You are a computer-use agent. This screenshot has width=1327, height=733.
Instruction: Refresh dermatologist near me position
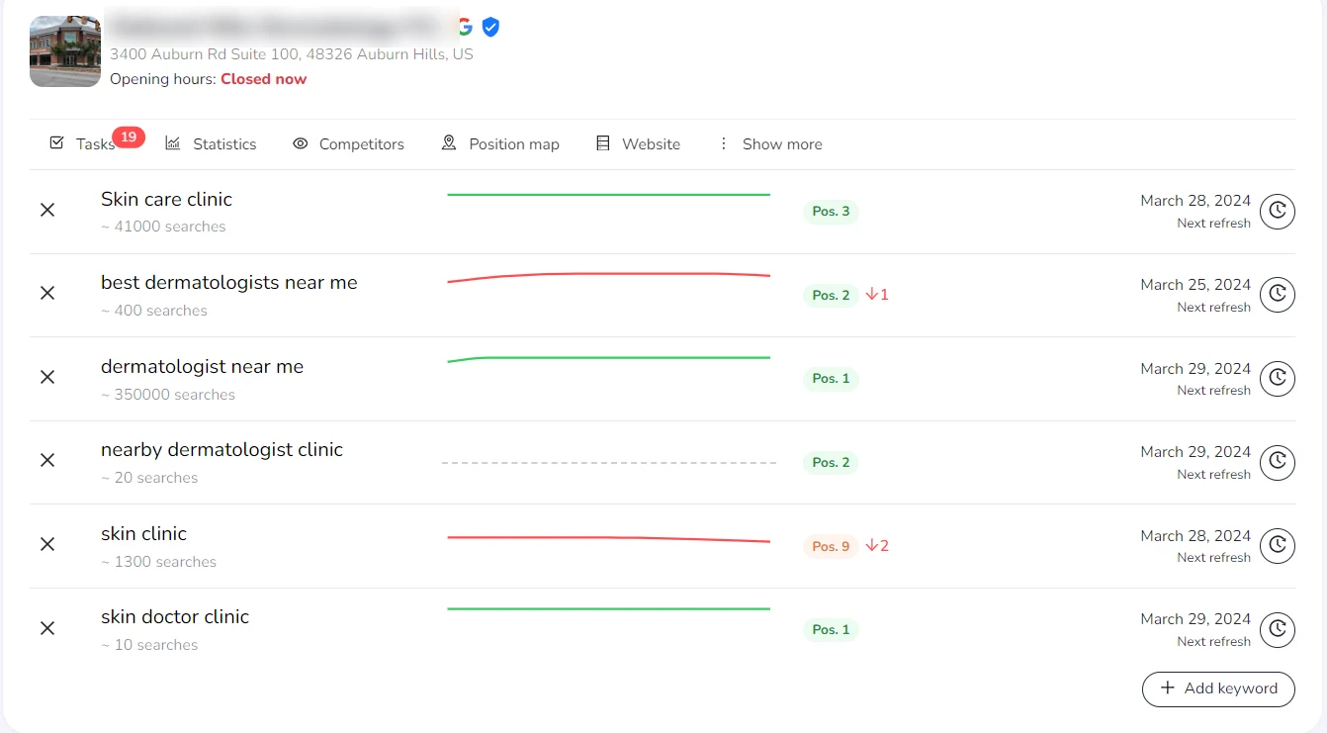[1278, 378]
